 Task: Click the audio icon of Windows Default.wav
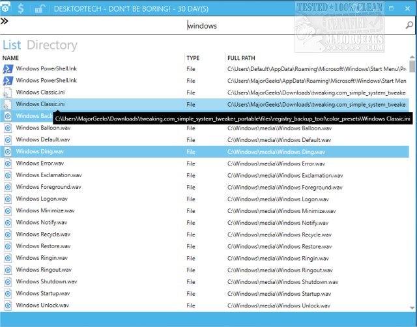point(8,140)
